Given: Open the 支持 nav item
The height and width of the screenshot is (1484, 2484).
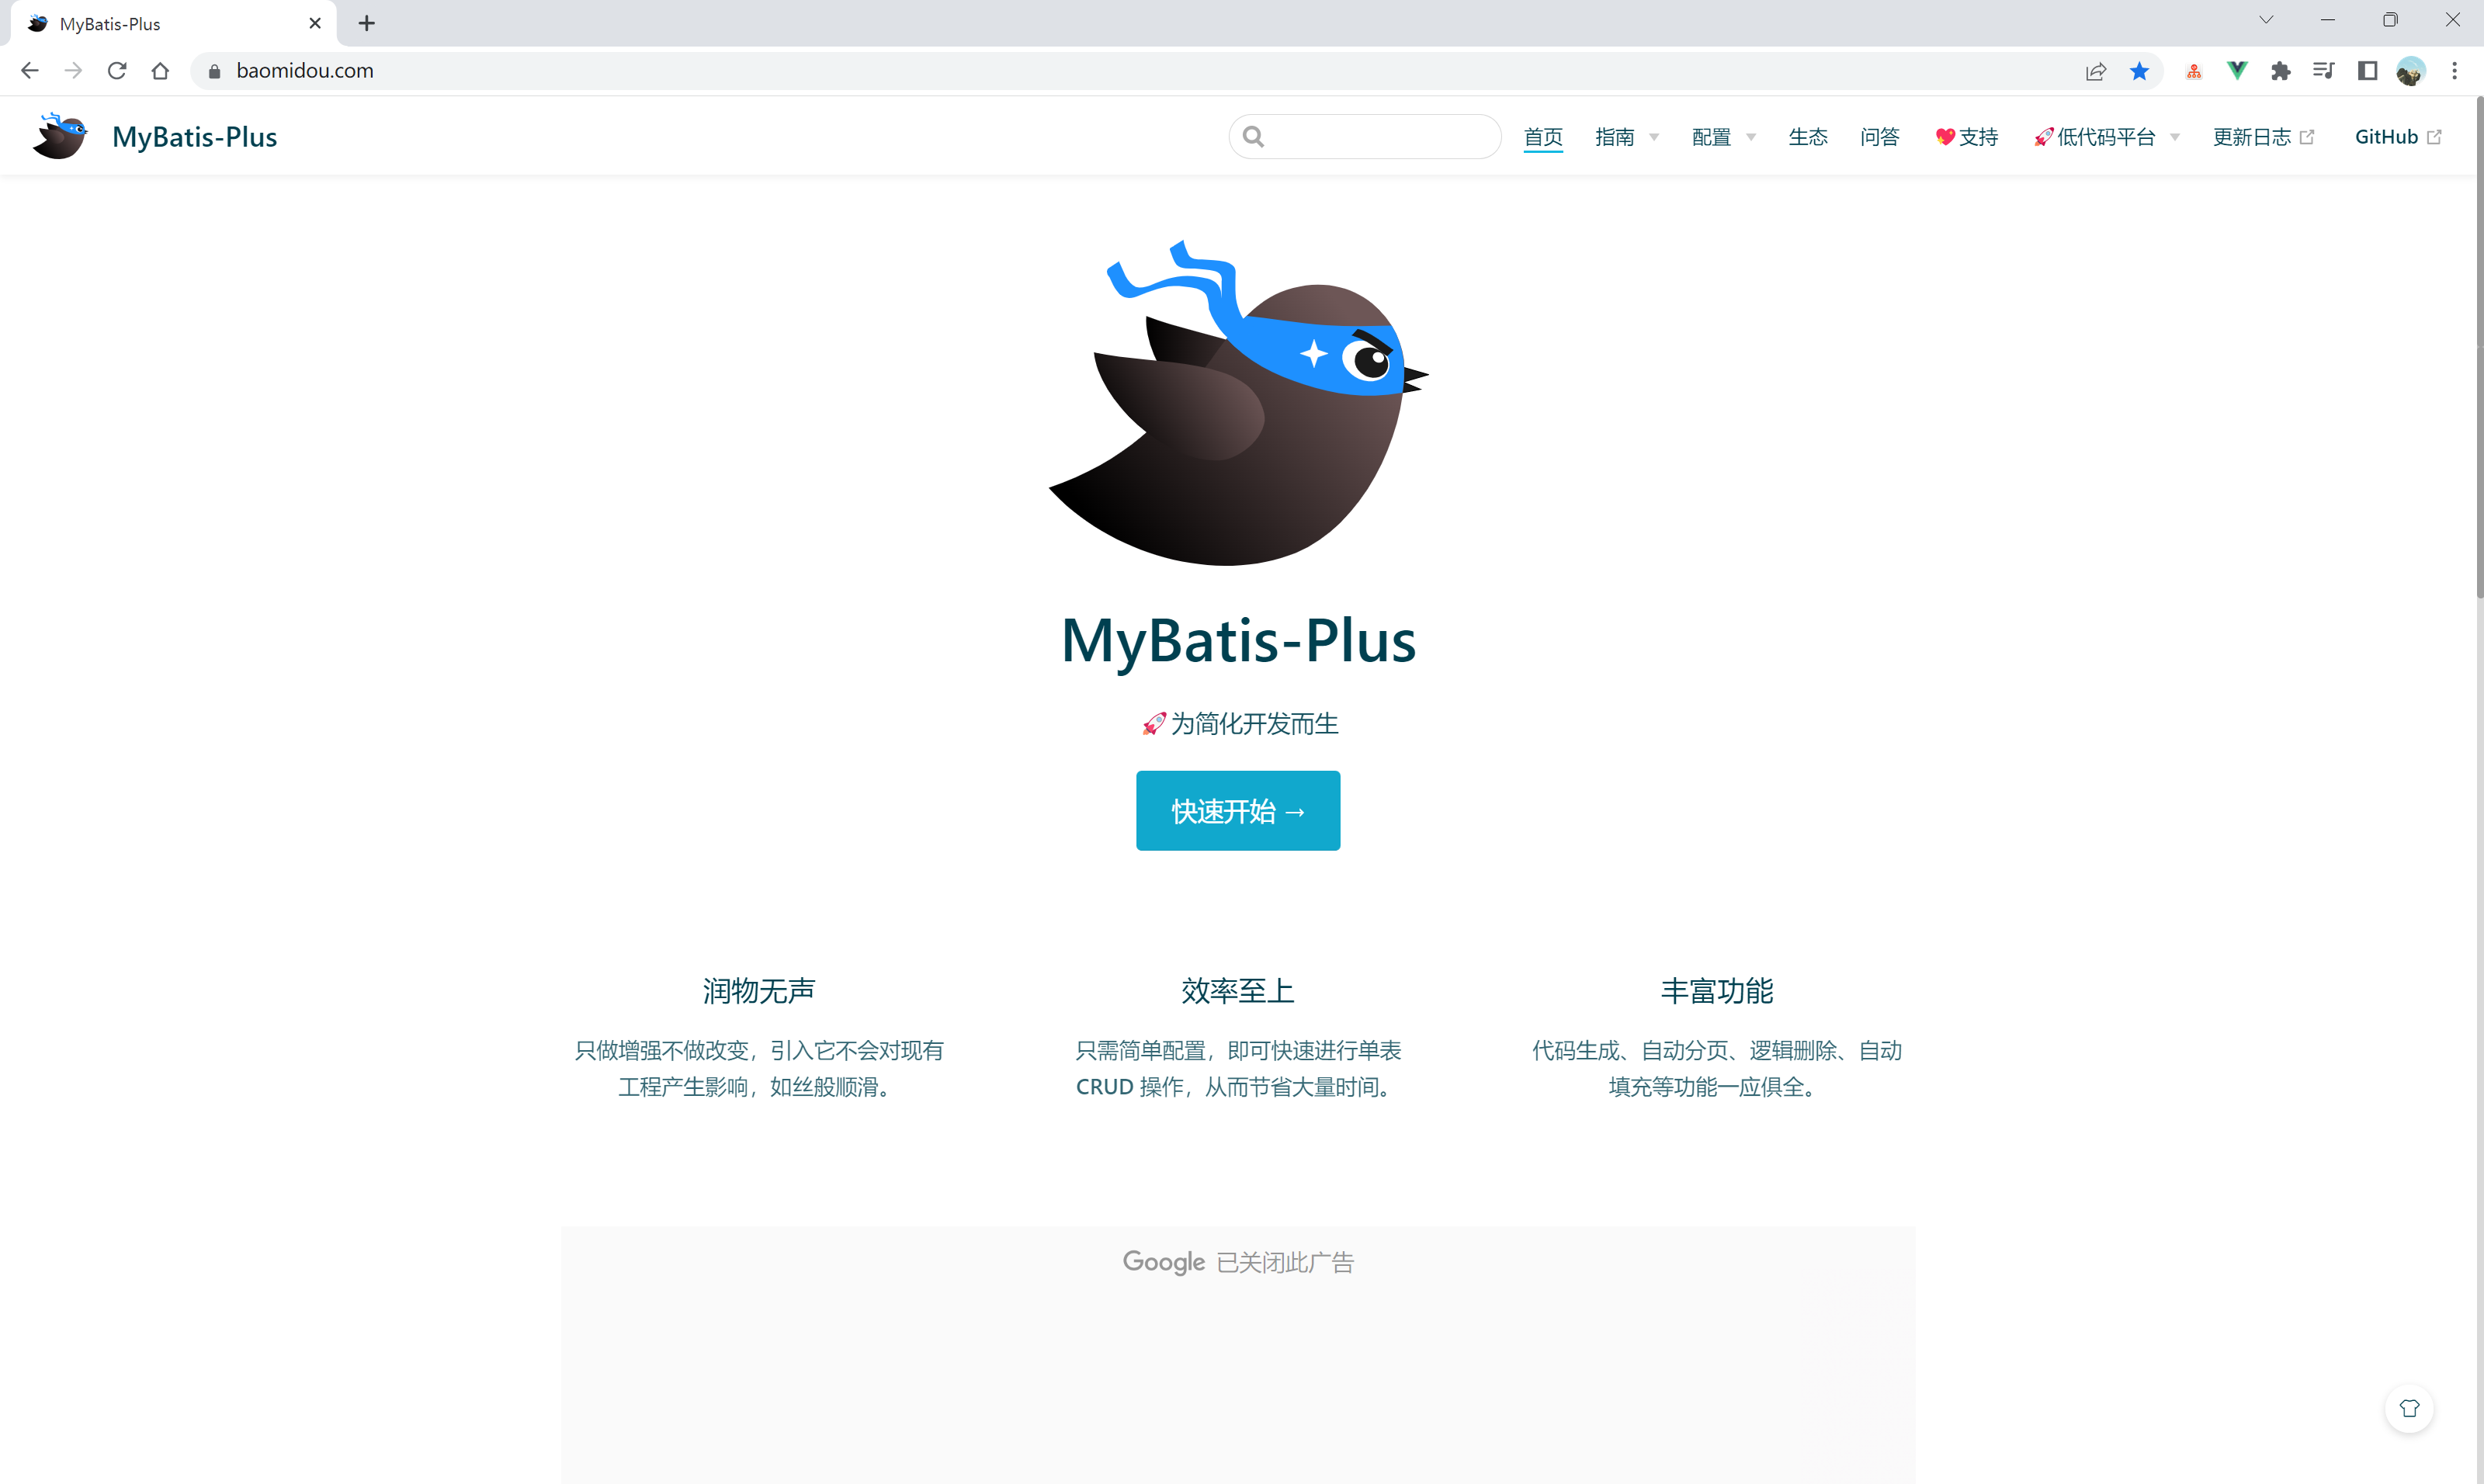Looking at the screenshot, I should [1966, 137].
